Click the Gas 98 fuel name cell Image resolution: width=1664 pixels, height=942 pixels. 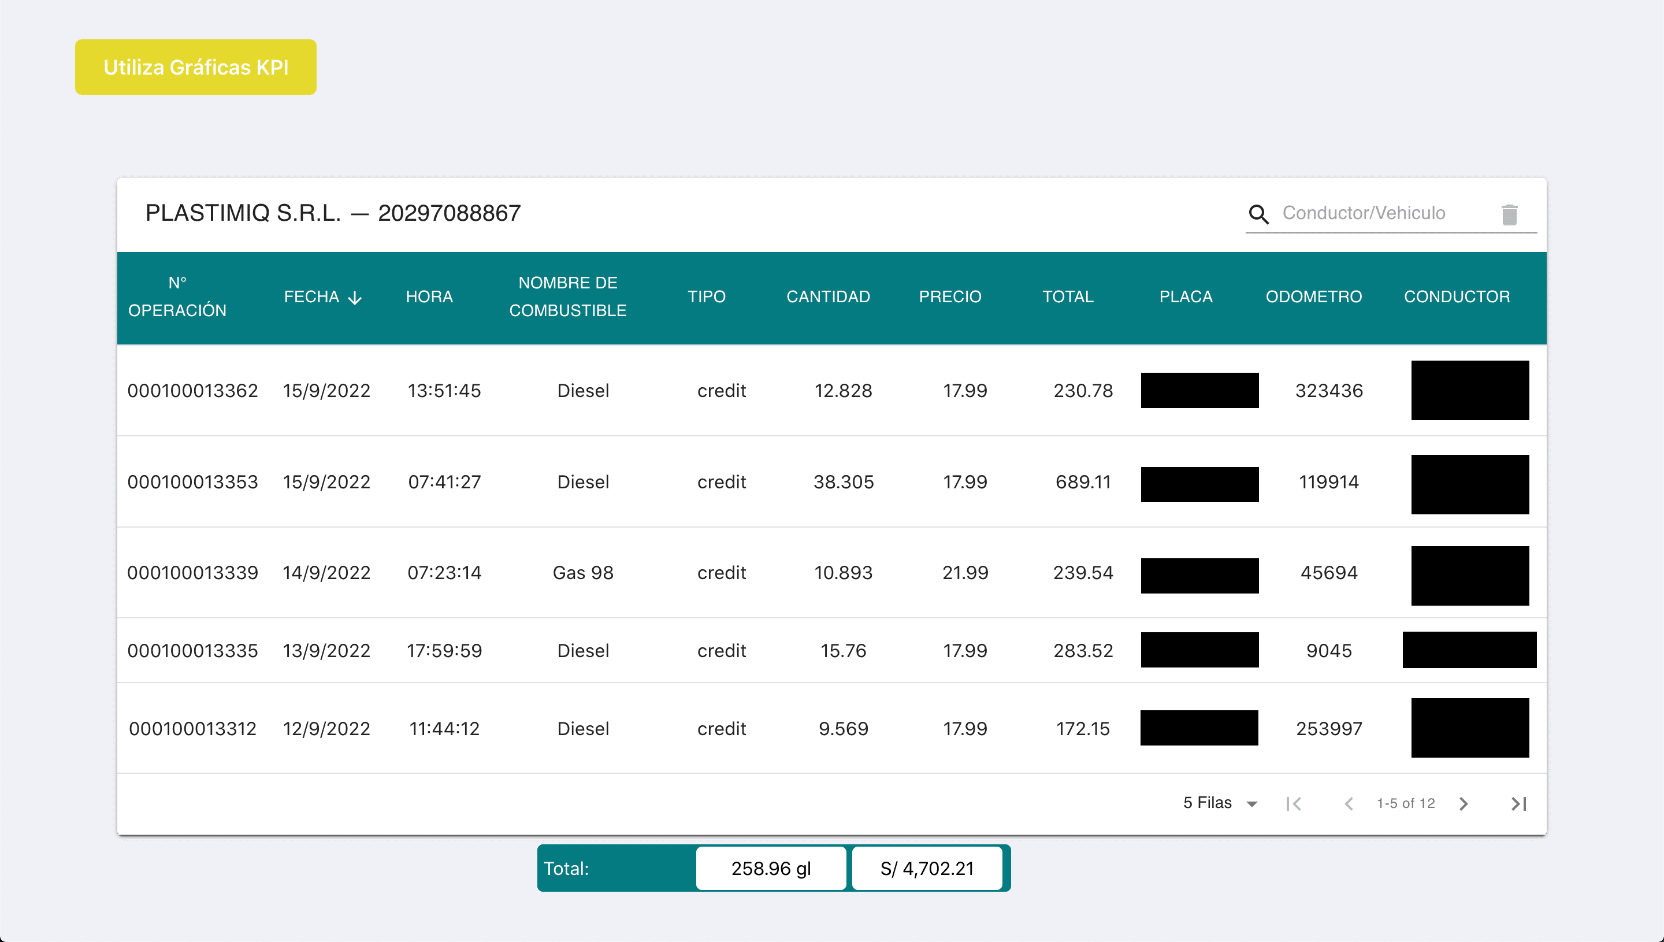[583, 573]
